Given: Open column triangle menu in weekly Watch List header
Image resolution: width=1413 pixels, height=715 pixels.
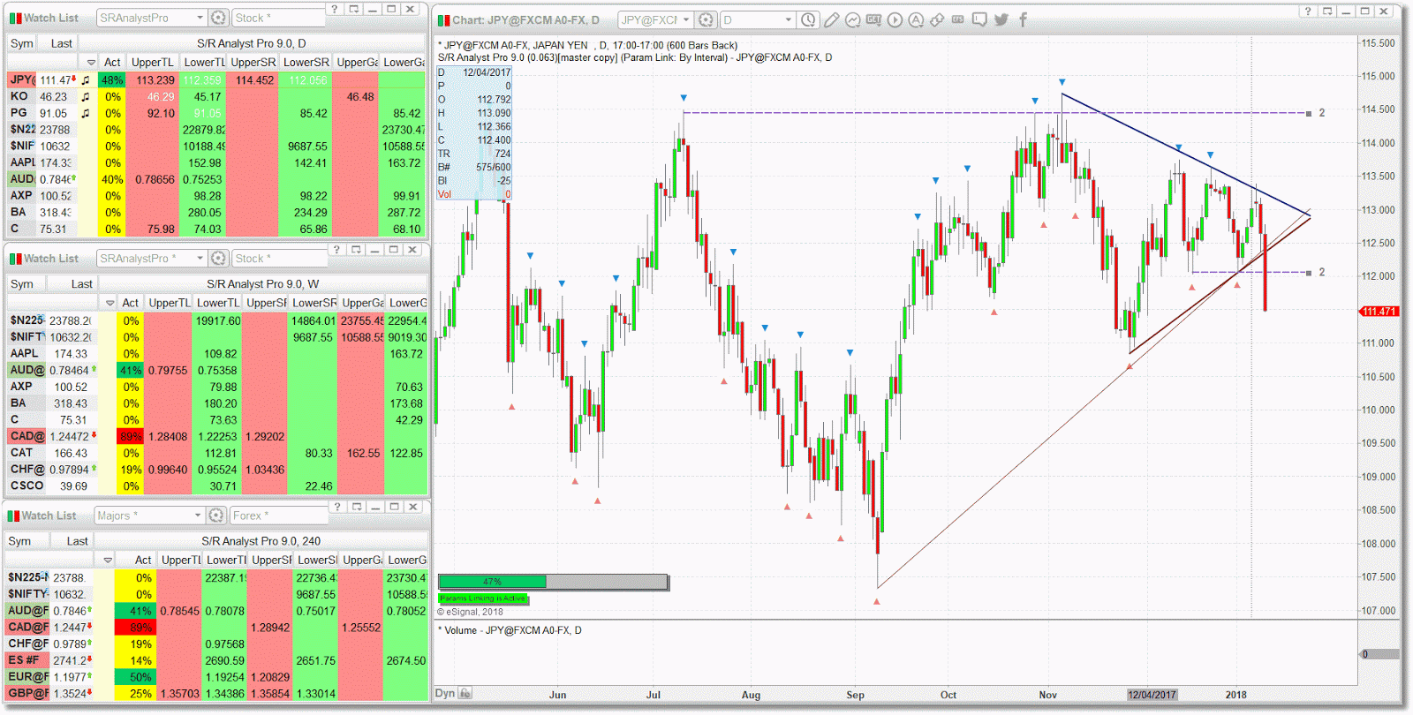Looking at the screenshot, I should tap(110, 303).
